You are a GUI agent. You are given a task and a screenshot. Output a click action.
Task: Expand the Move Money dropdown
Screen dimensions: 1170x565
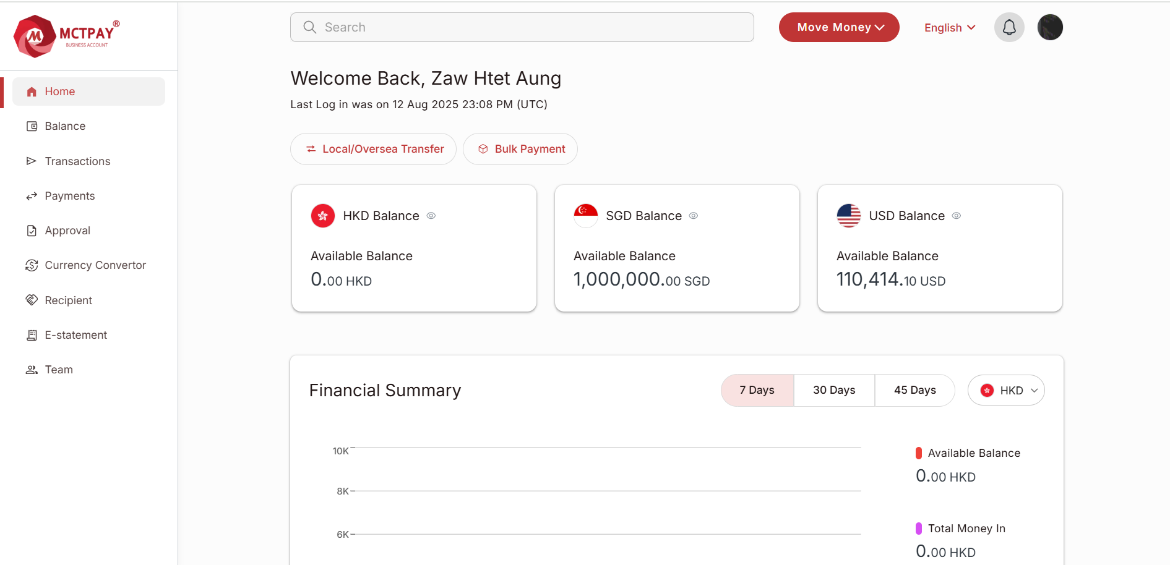(x=838, y=27)
